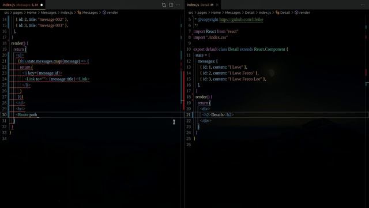Screen dimensions: 369x208
Task: Click unsaved dot on index.js Messages tab
Action: [x=42, y=5]
